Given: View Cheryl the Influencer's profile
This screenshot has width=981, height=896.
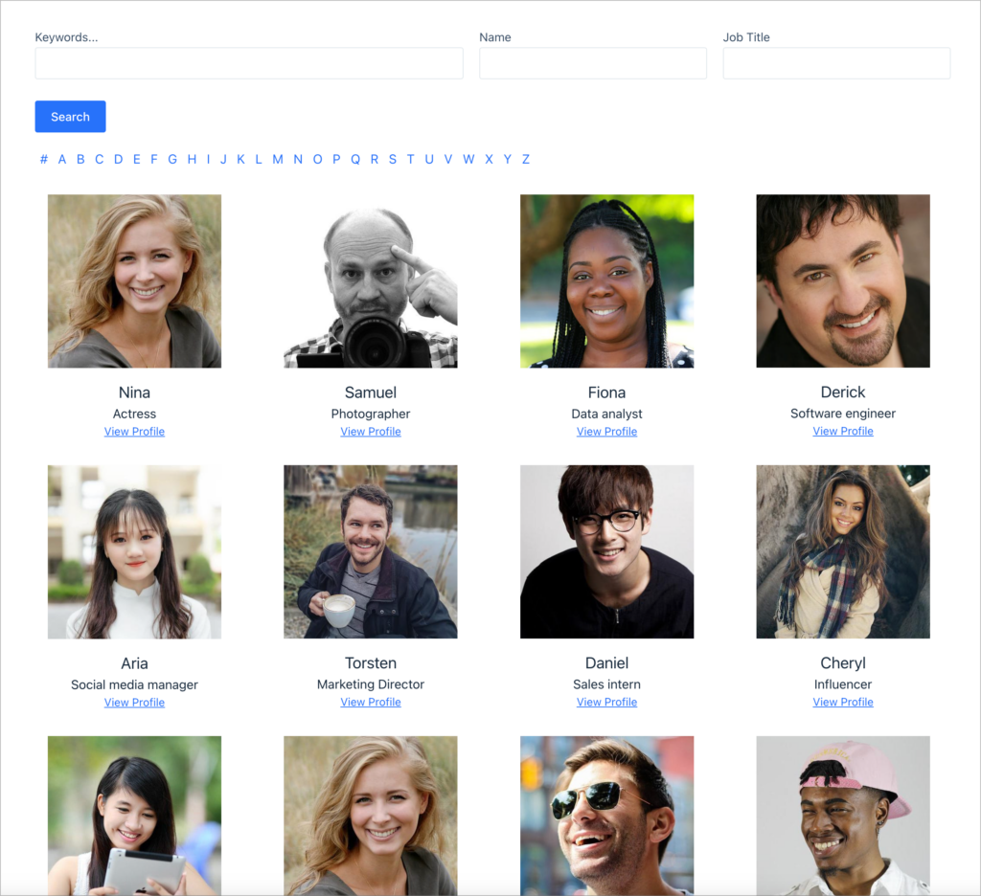Looking at the screenshot, I should tap(842, 702).
